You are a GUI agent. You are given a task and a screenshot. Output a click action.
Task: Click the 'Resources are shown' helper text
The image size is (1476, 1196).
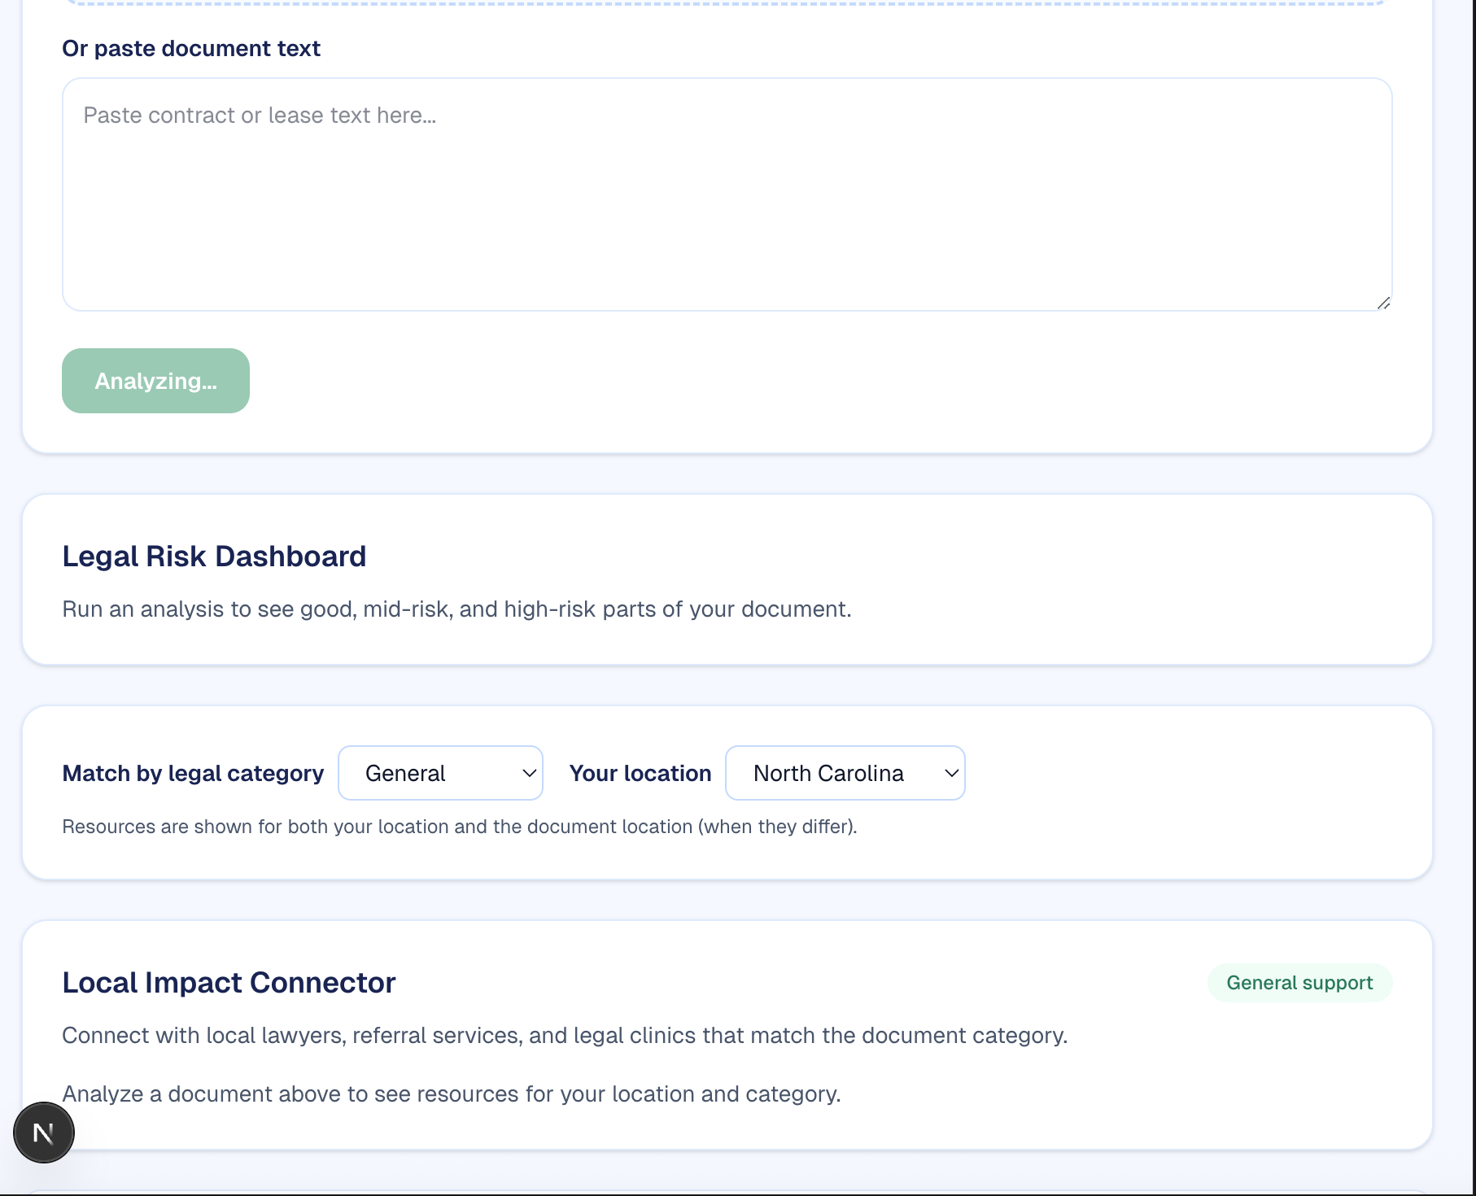[460, 827]
